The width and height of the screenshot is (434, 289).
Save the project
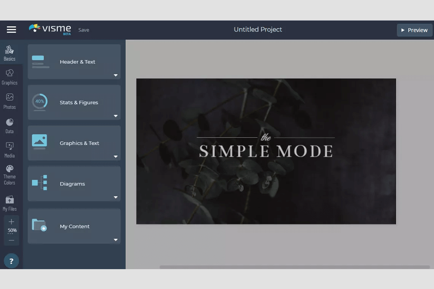pos(84,30)
